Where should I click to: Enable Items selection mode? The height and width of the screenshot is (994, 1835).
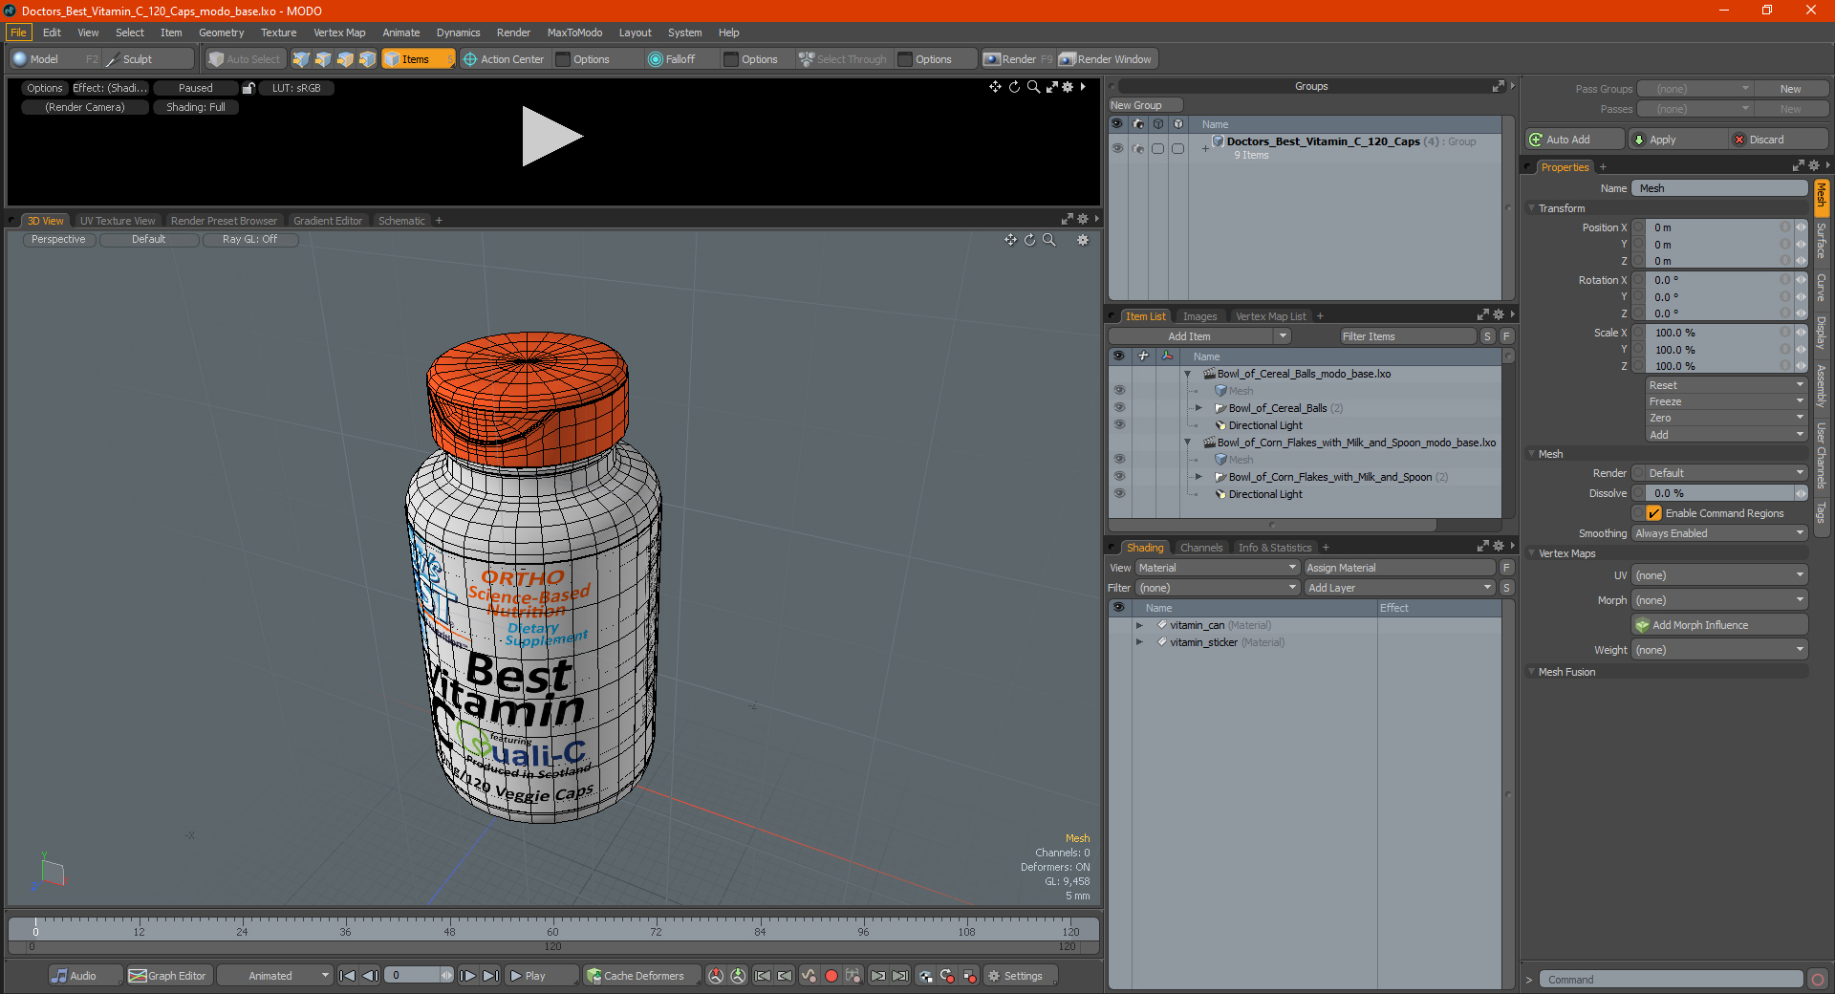[418, 59]
